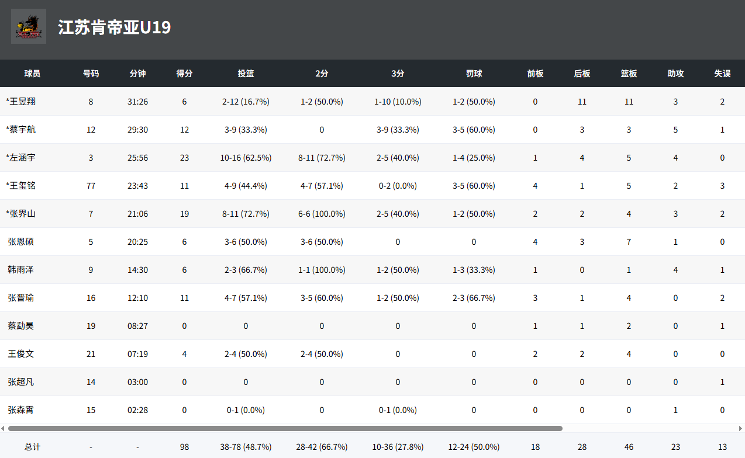
Task: Open player *左涵宇 name
Action: tap(21, 158)
